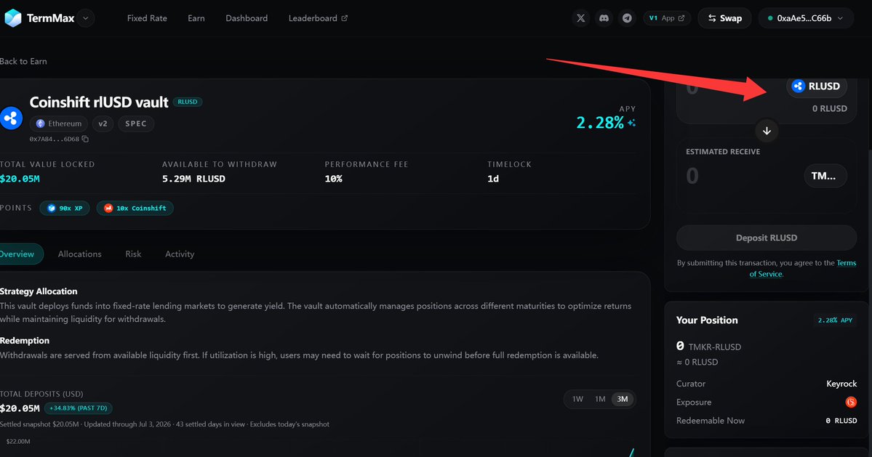
Task: Click the TMKR-RLUSD position label
Action: point(715,347)
